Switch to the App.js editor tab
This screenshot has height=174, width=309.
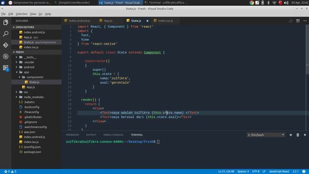[108, 21]
